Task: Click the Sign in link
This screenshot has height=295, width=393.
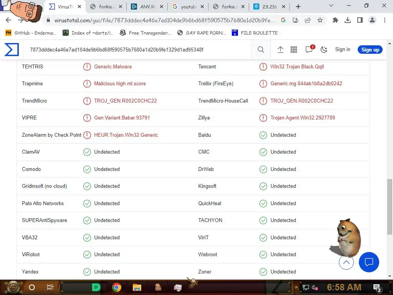Action: pyautogui.click(x=343, y=50)
